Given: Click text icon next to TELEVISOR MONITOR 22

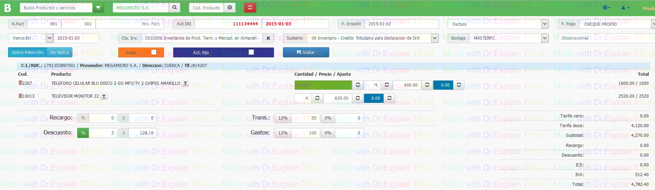Looking at the screenshot, I should [104, 97].
